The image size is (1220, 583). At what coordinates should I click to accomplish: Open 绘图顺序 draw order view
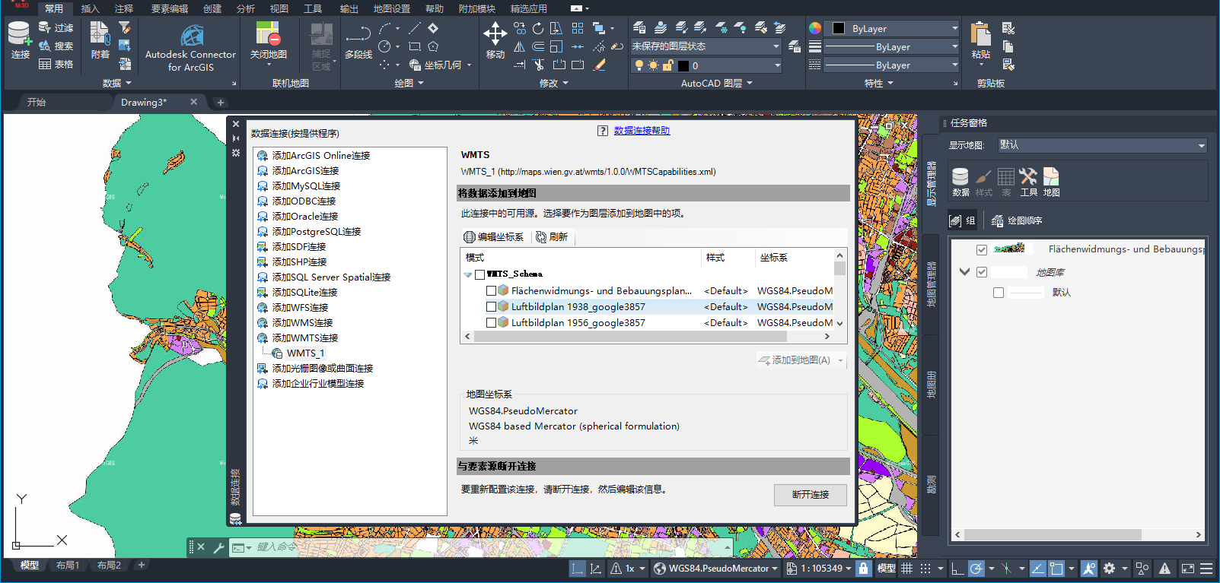tap(1017, 221)
